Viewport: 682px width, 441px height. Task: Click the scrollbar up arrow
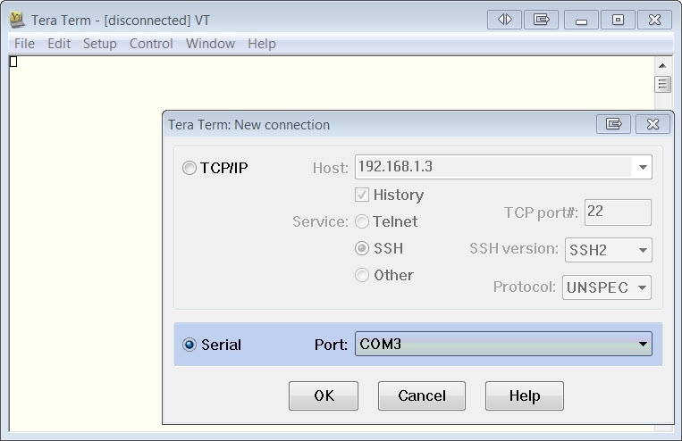(663, 65)
